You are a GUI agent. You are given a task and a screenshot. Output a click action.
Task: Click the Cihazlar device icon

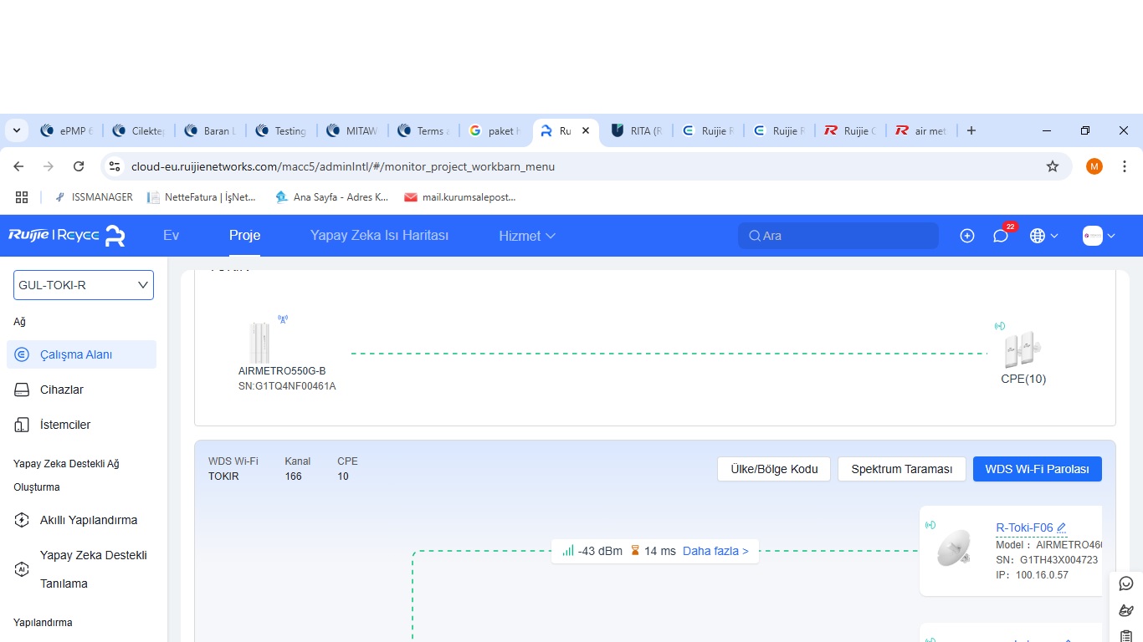23,390
